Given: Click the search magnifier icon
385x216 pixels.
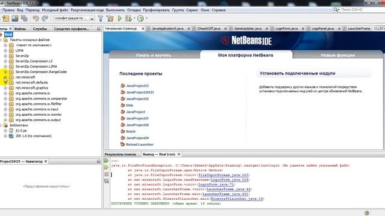Looking at the screenshot, I should pos(336,10).
